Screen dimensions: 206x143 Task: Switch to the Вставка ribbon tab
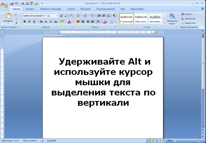[x=30, y=9]
